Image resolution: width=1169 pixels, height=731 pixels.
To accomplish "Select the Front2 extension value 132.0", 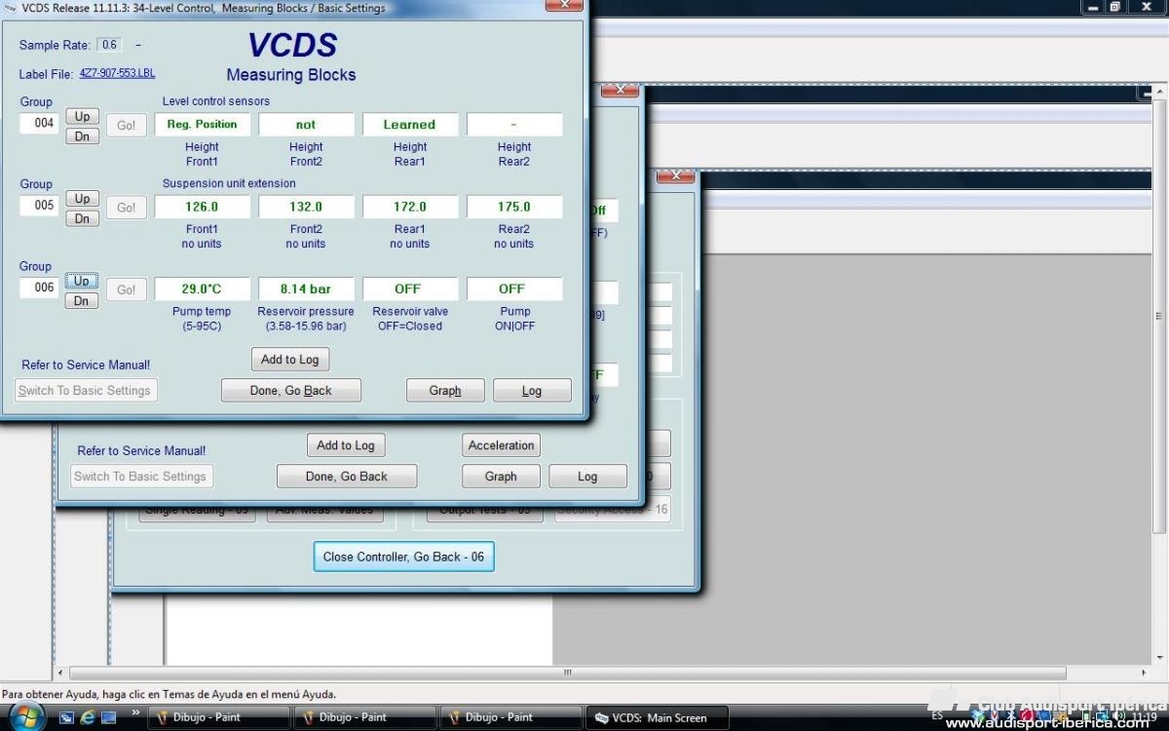I will tap(306, 207).
